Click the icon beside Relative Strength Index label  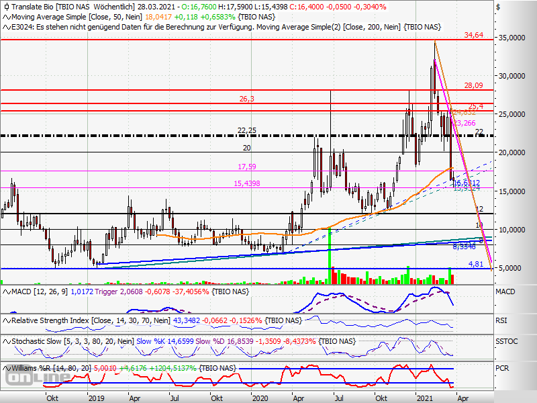click(x=5, y=321)
